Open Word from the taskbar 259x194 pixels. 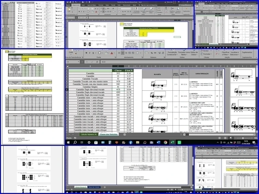pyautogui.click(x=158, y=142)
